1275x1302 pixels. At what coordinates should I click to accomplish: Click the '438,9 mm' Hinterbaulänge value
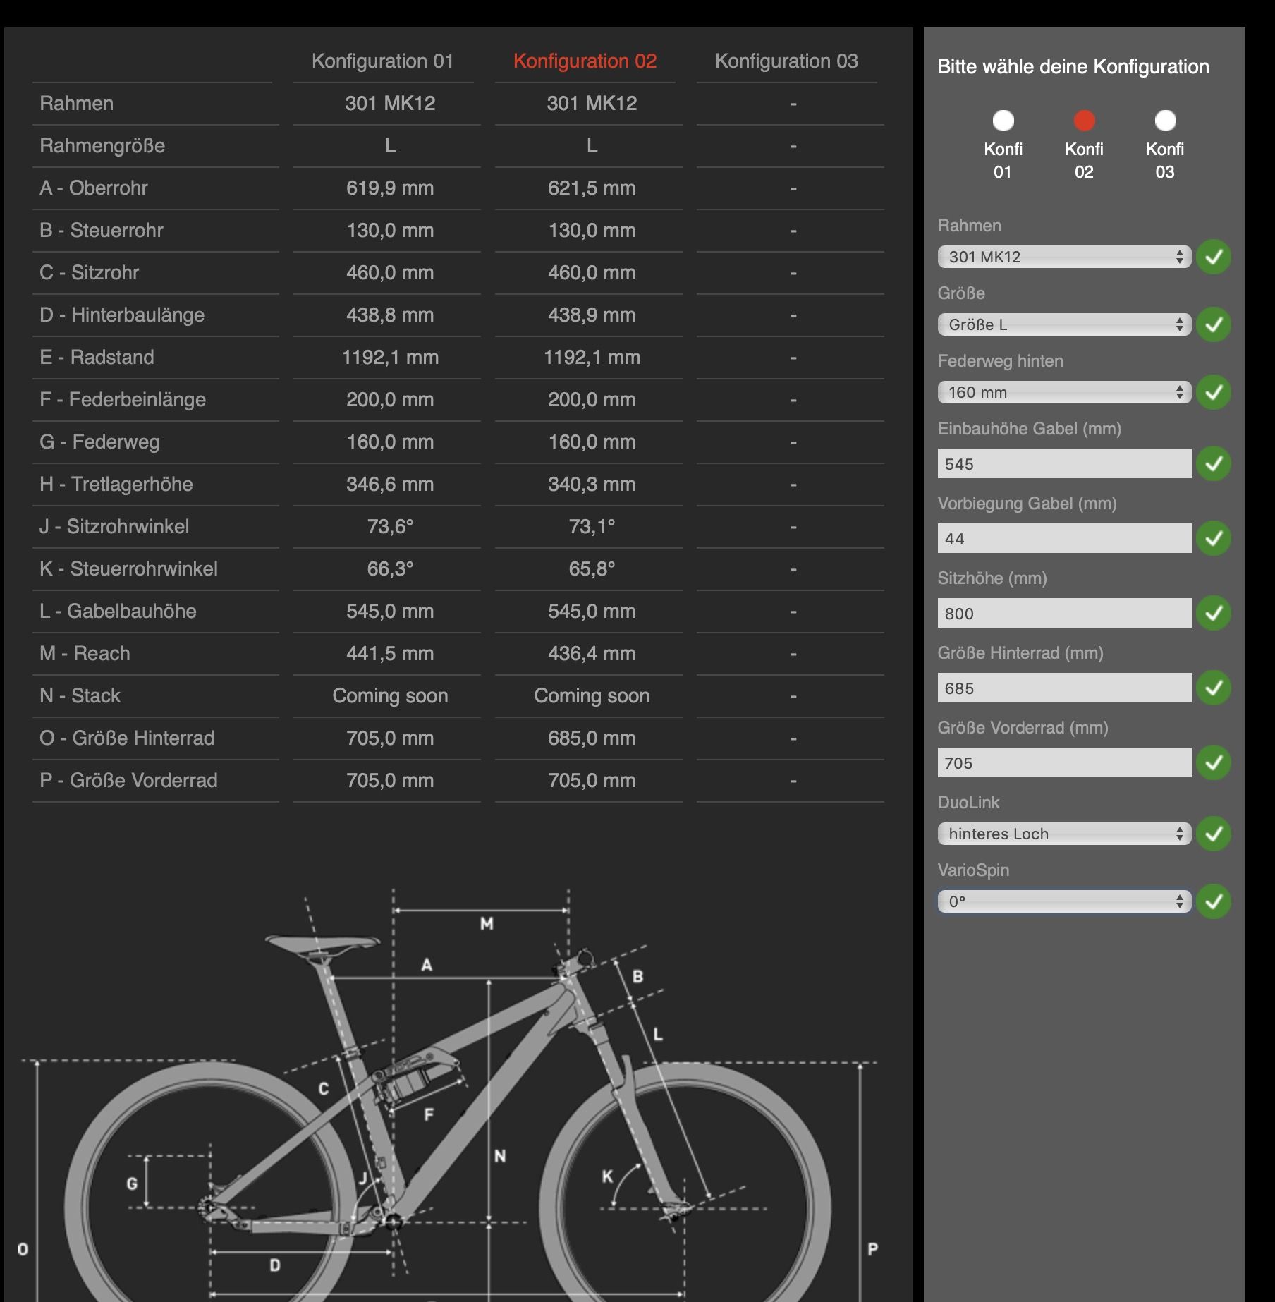[x=592, y=315]
